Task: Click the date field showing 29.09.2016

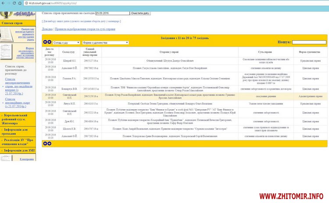Action: click(x=112, y=13)
